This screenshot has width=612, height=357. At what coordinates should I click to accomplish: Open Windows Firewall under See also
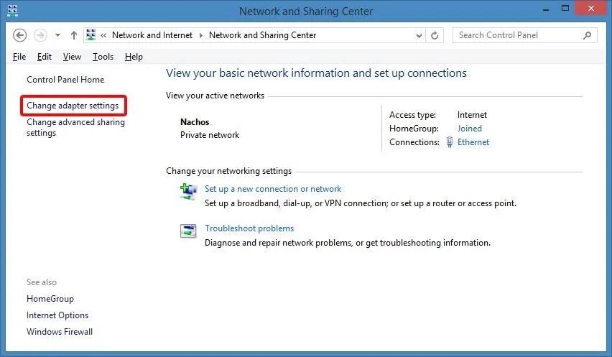[x=60, y=332]
